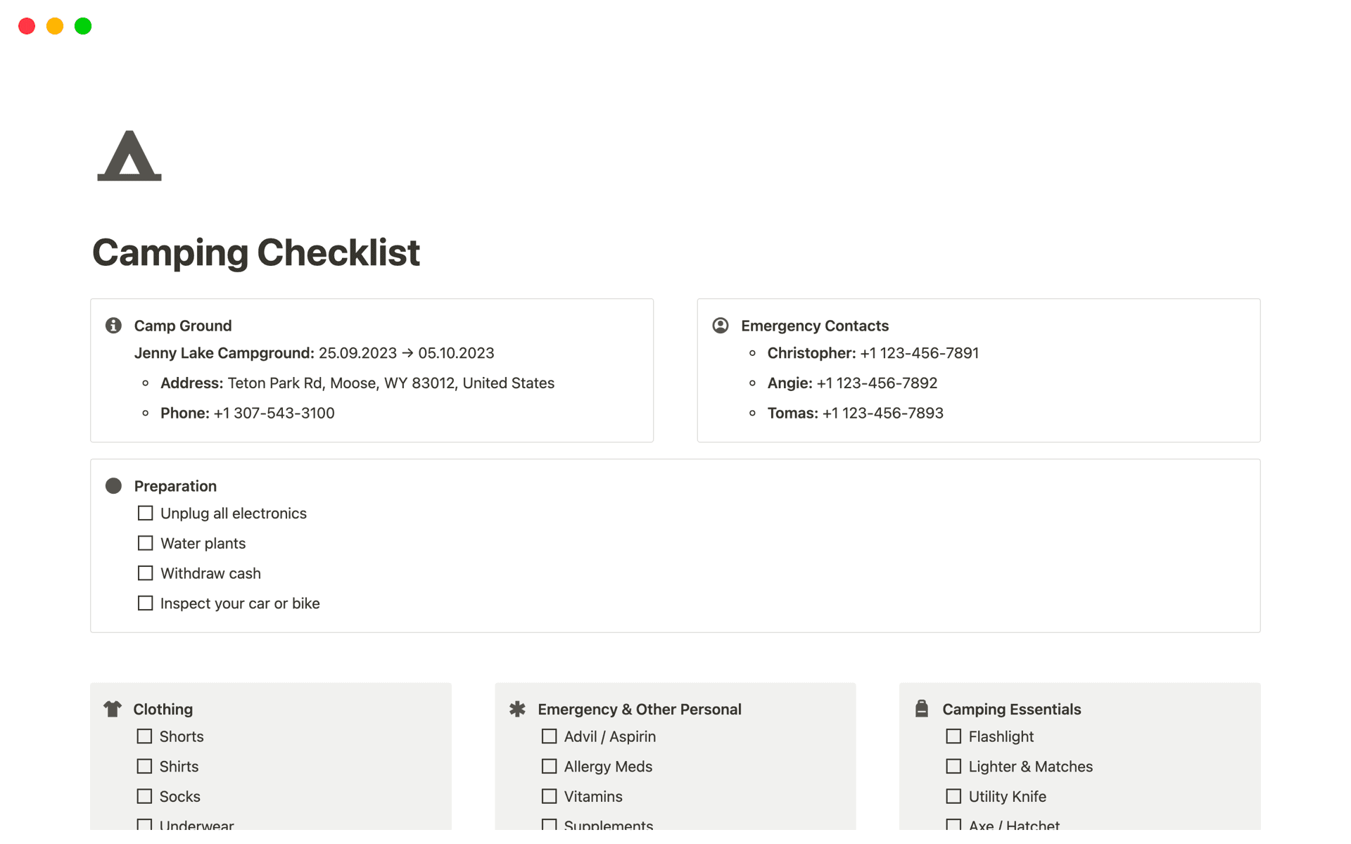Click Christopher's emergency phone number
The height and width of the screenshot is (844, 1351).
coord(919,353)
